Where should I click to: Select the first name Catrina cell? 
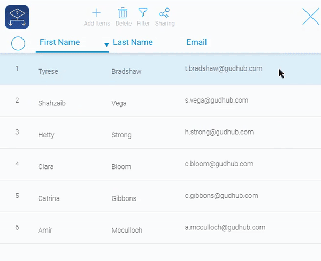[x=49, y=198]
